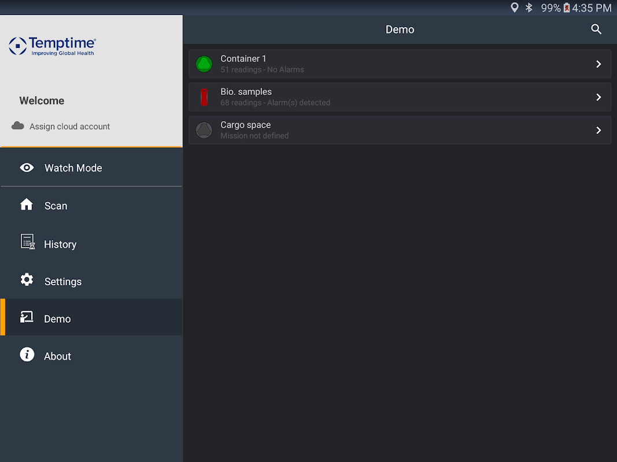Image resolution: width=617 pixels, height=462 pixels.
Task: Select the Cargo space title text
Action: (246, 125)
